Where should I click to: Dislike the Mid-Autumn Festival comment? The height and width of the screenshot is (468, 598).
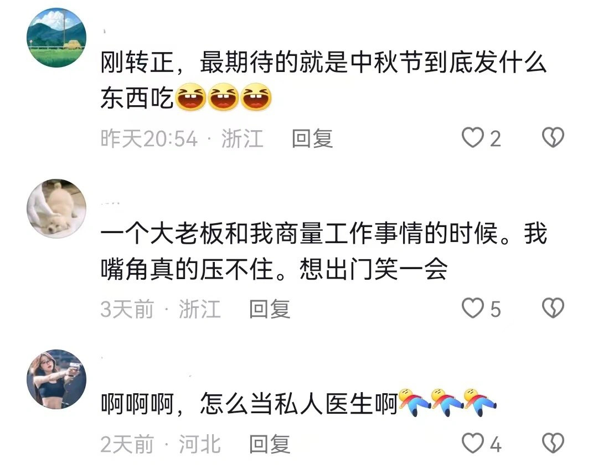click(553, 137)
